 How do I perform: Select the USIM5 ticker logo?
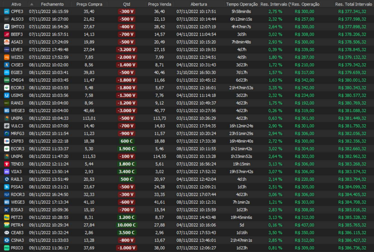click(7, 95)
